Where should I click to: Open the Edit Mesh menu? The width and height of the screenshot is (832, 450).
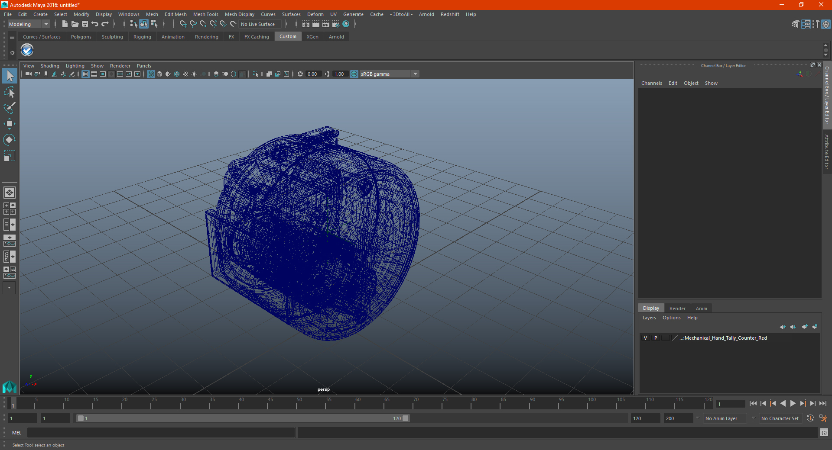coord(175,14)
